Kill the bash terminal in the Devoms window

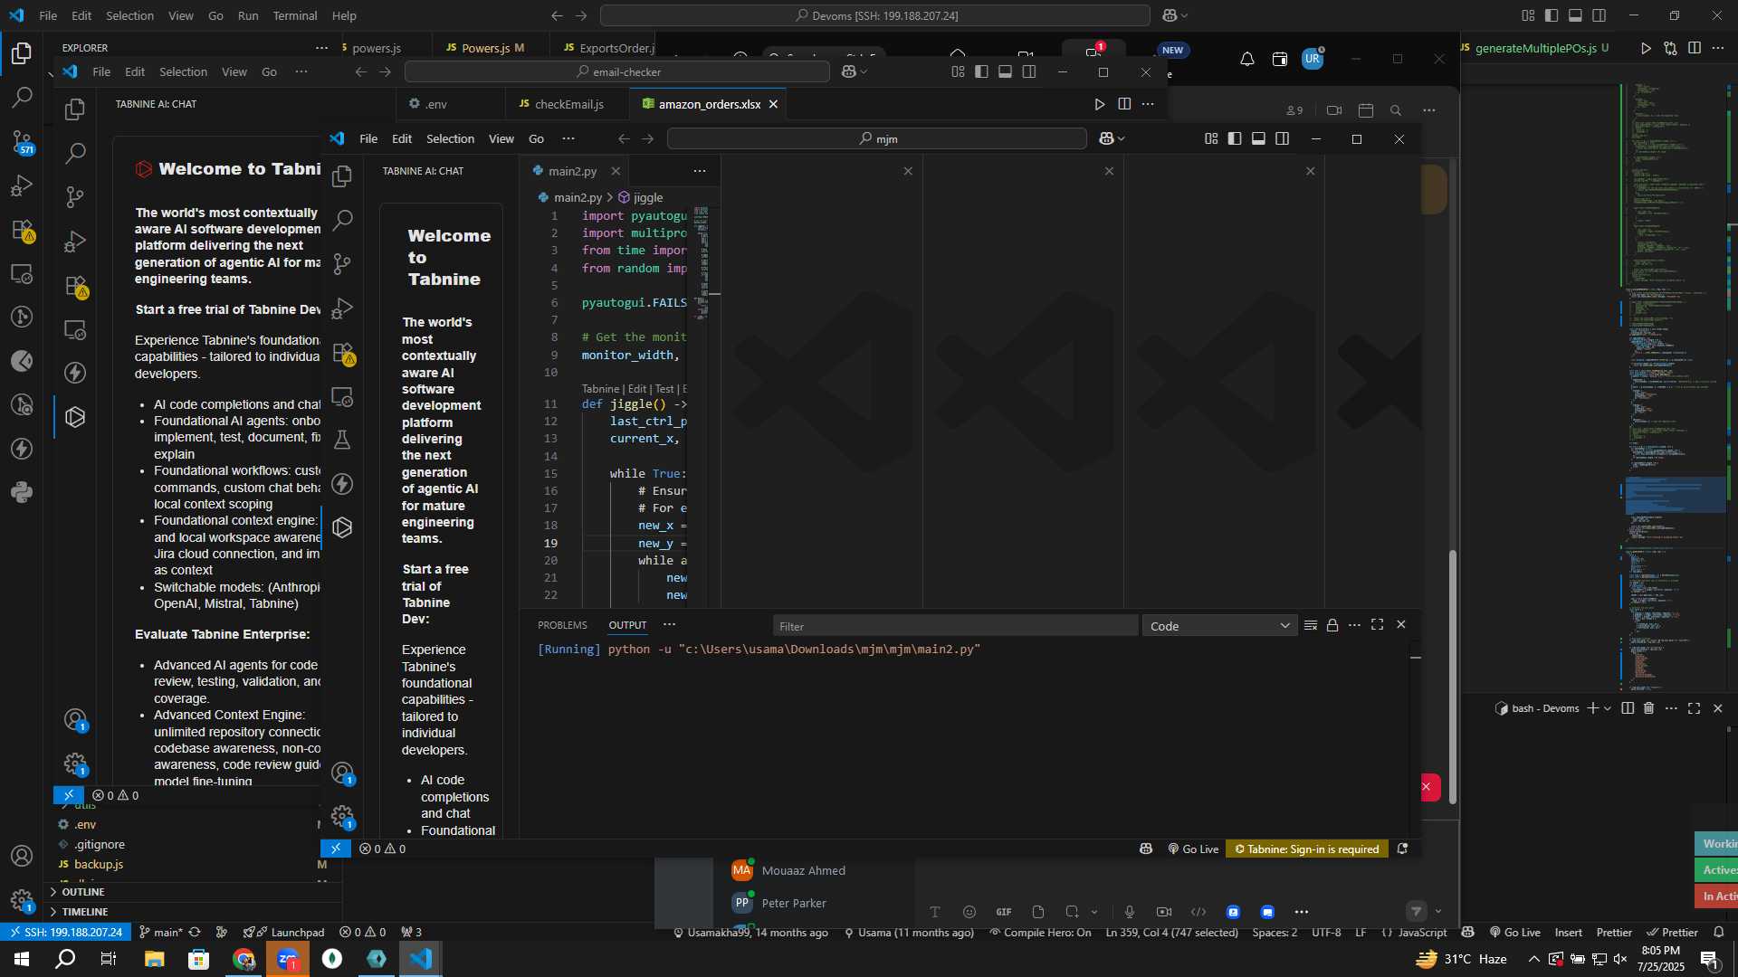(1648, 708)
